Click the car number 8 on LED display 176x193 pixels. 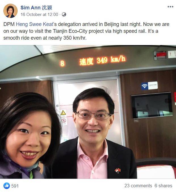coord(62,64)
